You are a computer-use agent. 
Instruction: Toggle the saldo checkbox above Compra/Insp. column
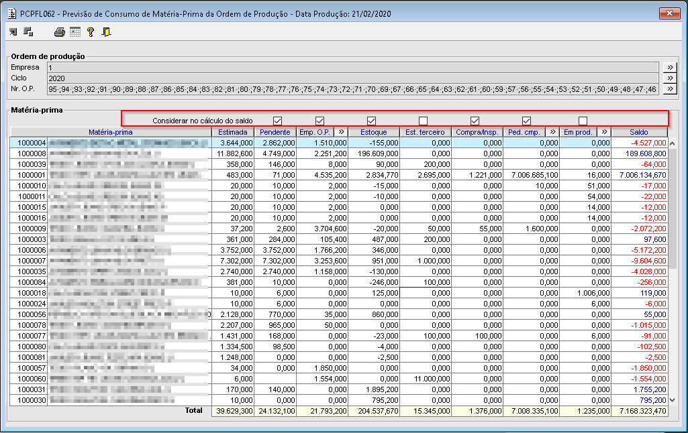click(475, 121)
